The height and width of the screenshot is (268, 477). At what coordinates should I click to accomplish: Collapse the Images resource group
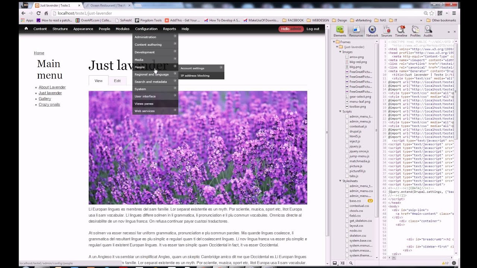pyautogui.click(x=340, y=52)
